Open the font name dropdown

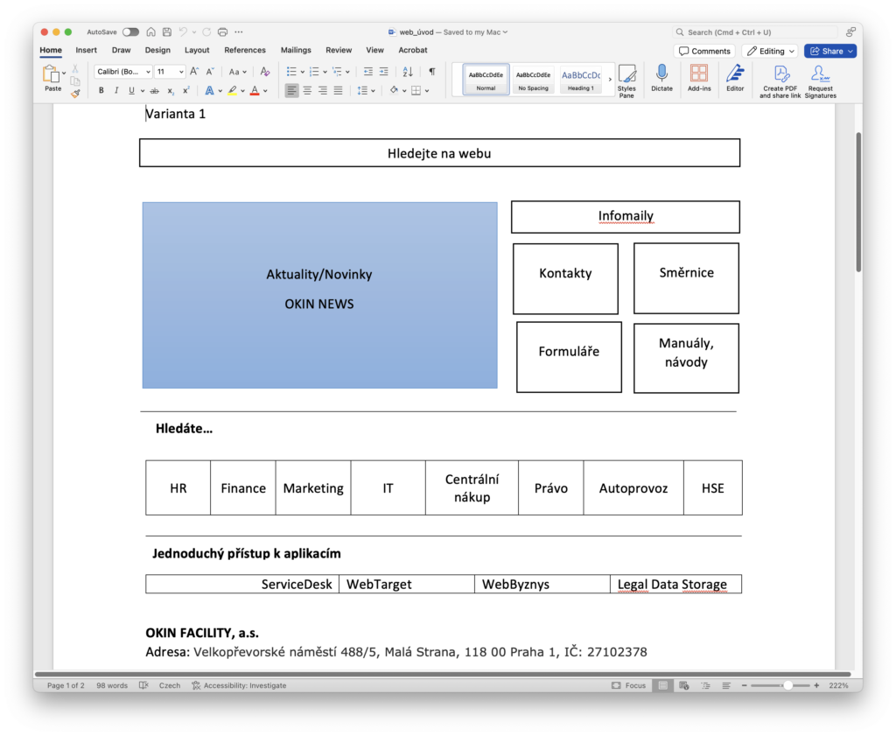148,72
